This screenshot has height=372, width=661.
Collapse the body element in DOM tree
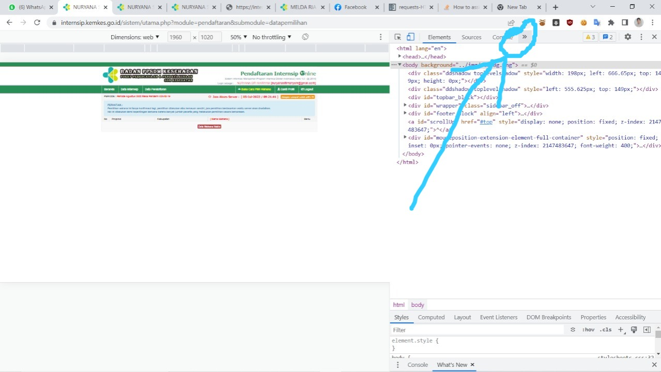399,65
